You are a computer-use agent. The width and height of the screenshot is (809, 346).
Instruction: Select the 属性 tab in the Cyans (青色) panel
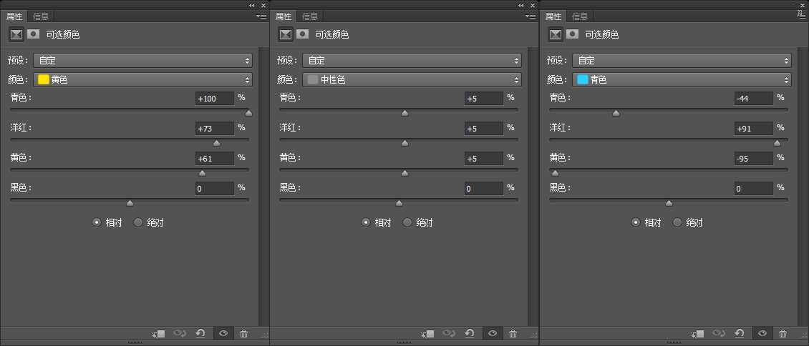(x=553, y=16)
